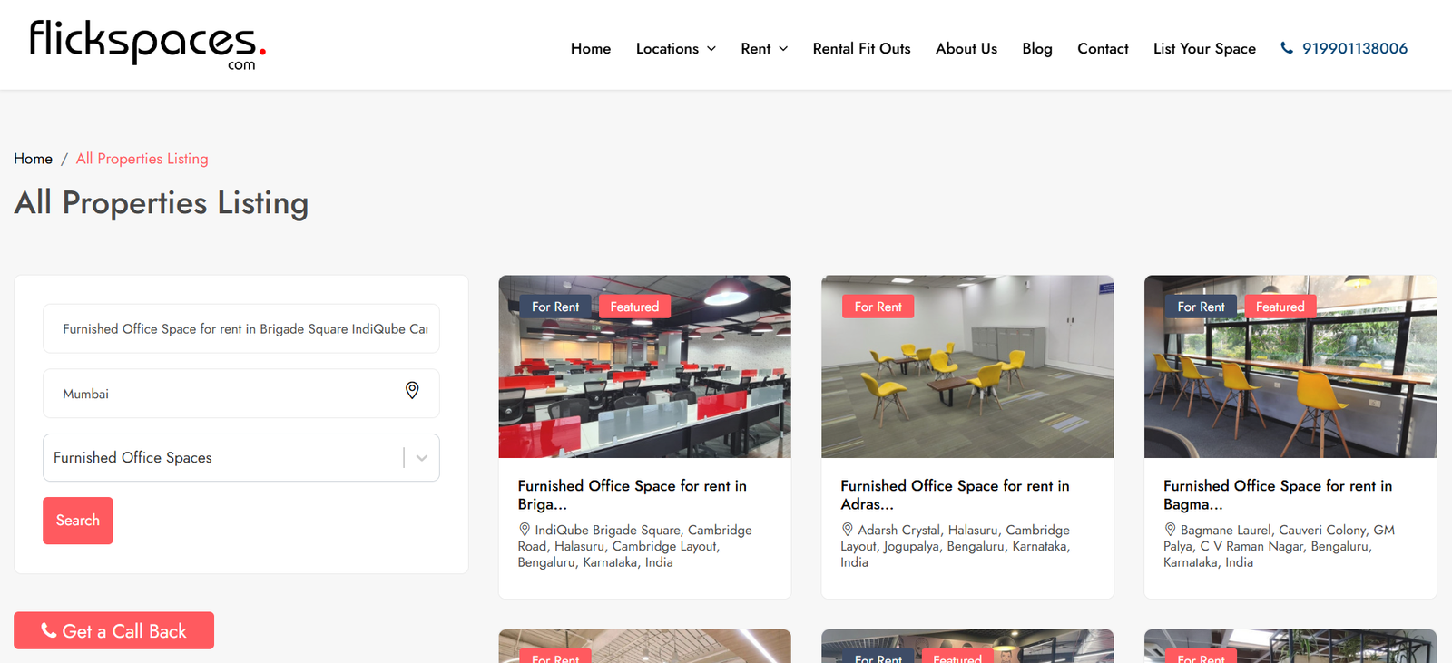This screenshot has width=1452, height=663.
Task: Click the Featured badge on Brigade Square listing
Action: click(634, 307)
